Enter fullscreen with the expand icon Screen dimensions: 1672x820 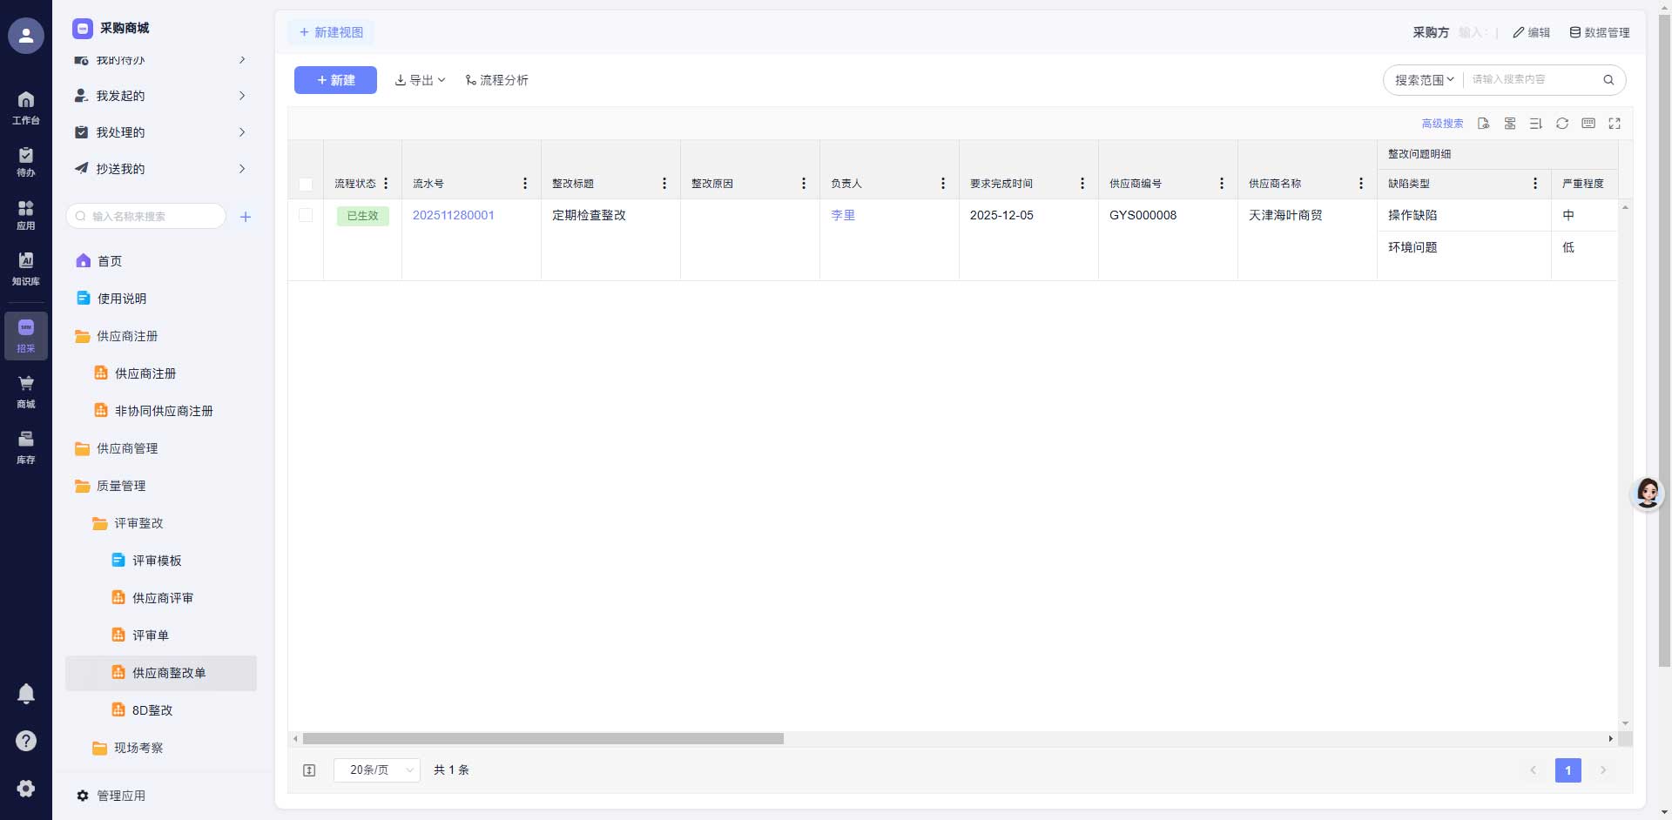pyautogui.click(x=1615, y=124)
